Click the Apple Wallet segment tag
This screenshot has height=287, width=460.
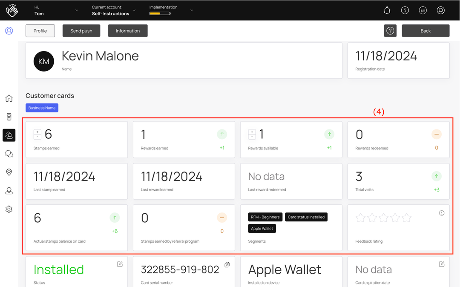262,228
